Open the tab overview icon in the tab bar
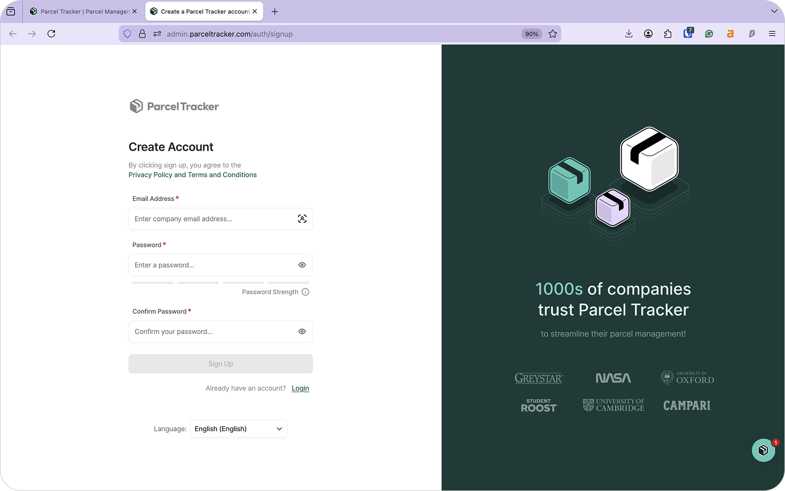Image resolution: width=785 pixels, height=491 pixels. point(11,11)
